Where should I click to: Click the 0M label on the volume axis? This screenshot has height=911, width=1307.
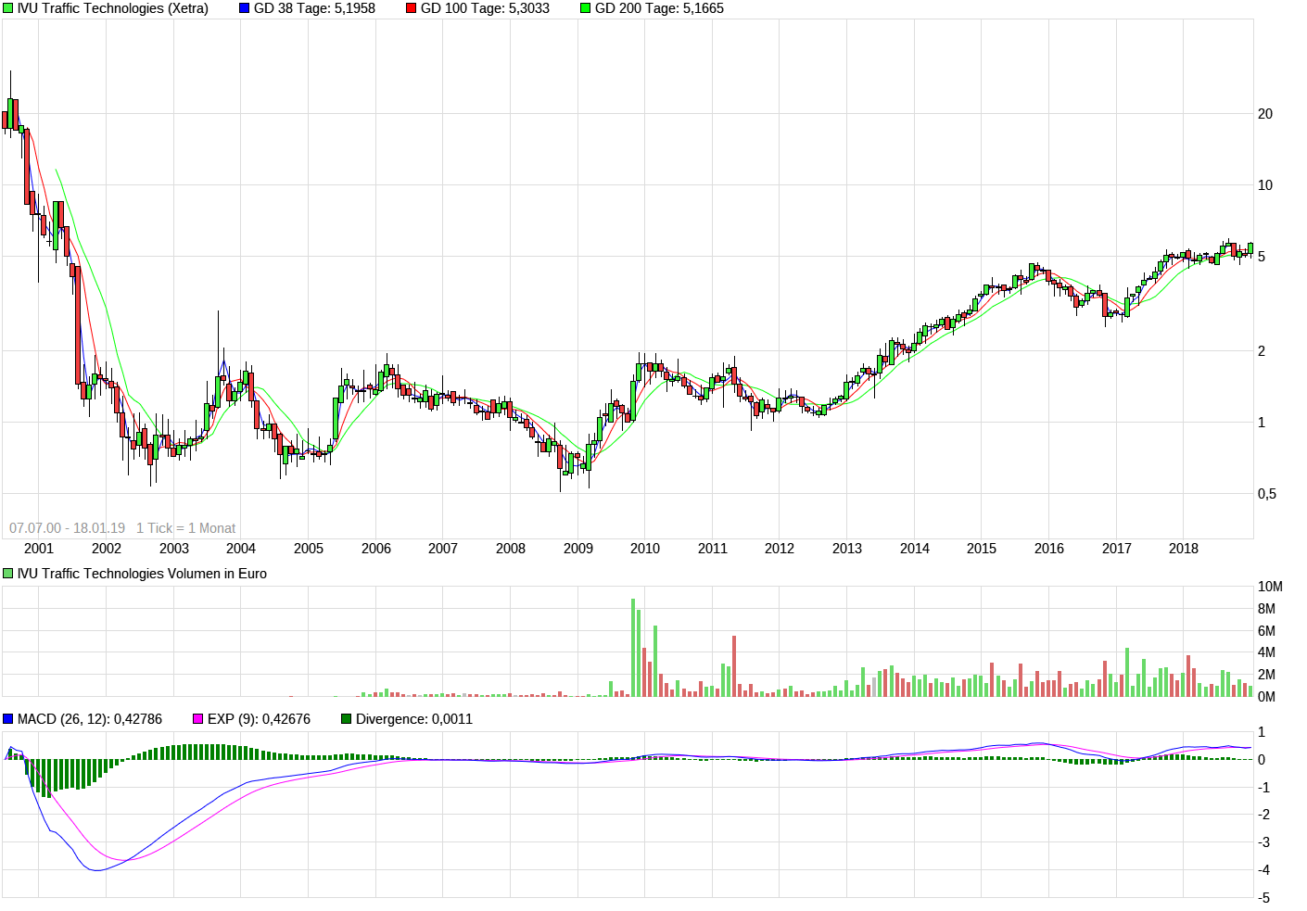point(1266,697)
